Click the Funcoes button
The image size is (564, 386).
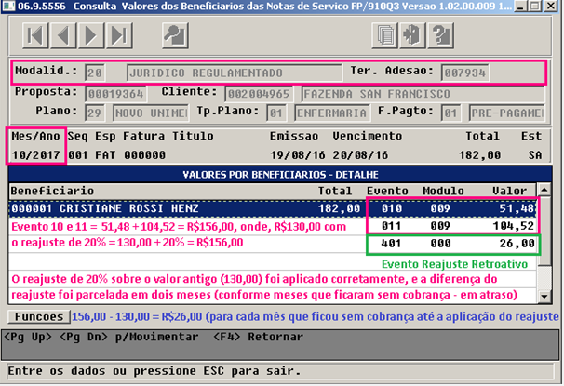(x=39, y=316)
